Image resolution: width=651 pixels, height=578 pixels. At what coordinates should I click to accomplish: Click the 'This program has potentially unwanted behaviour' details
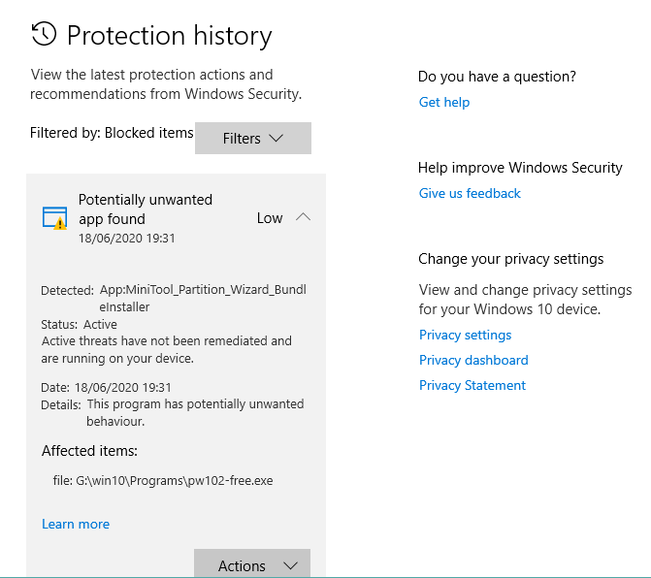195,412
